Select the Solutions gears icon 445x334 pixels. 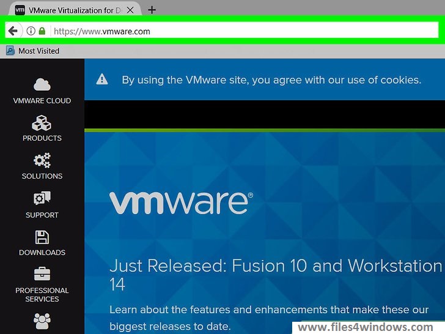coord(42,160)
